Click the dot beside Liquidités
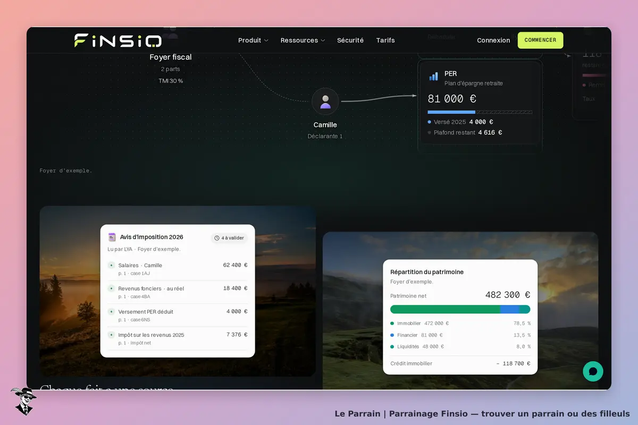This screenshot has width=638, height=425. tap(392, 347)
